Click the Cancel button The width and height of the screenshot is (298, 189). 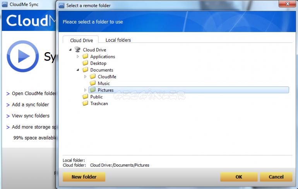tap(276, 177)
